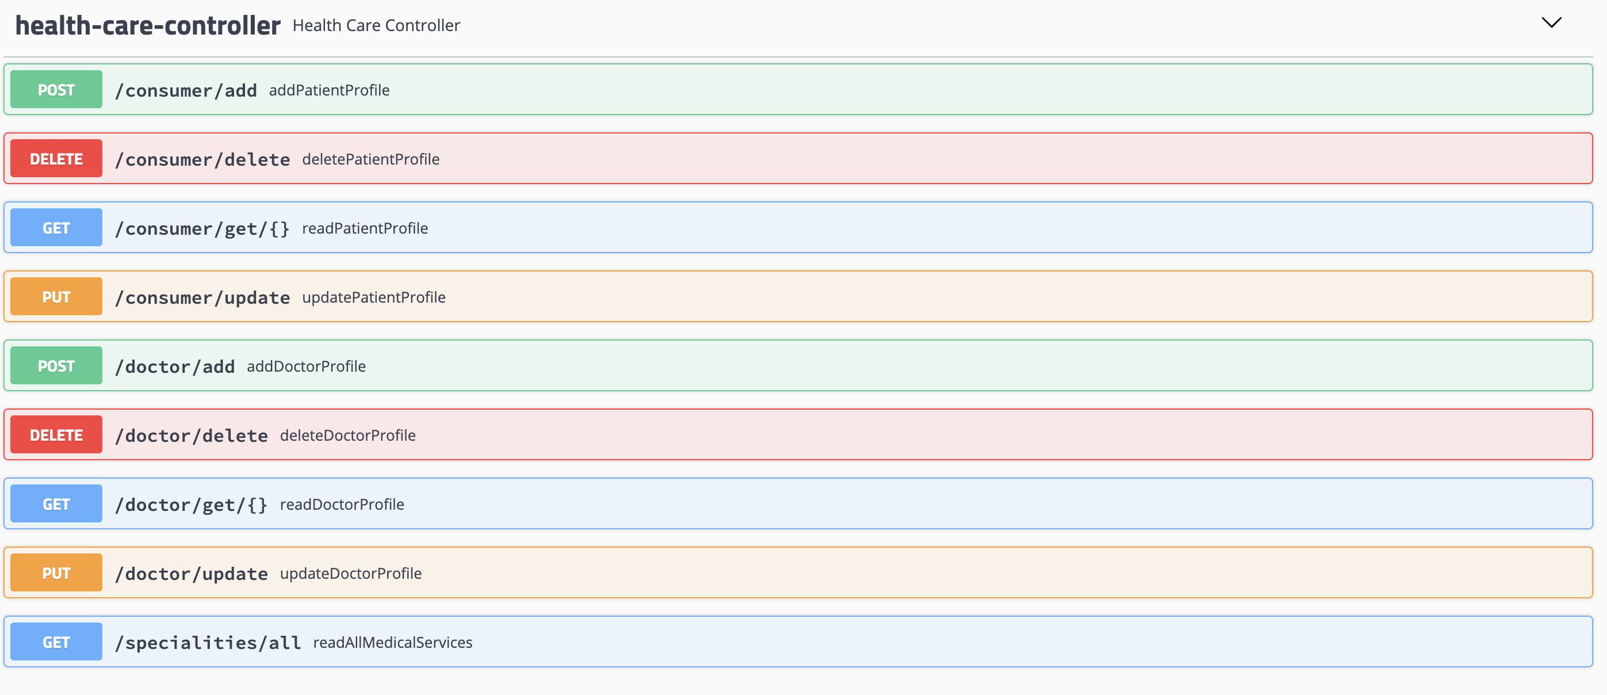The image size is (1607, 695).
Task: Click the GET badge for /consumer/get/{}
Action: (x=56, y=228)
